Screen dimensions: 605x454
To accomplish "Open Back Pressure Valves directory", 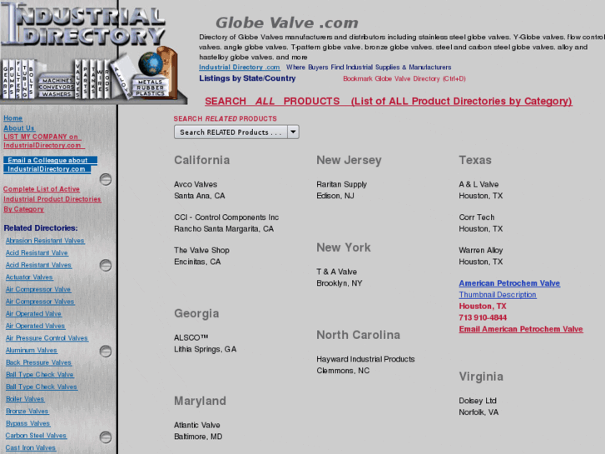I will (38, 362).
